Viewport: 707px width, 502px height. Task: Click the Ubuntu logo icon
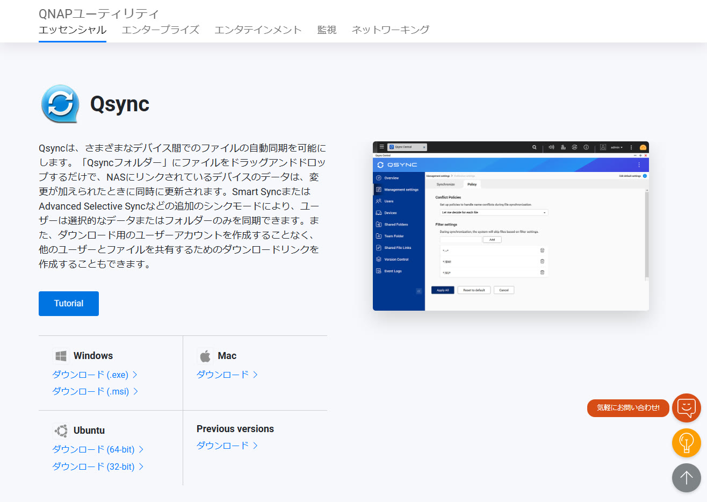[x=61, y=431]
